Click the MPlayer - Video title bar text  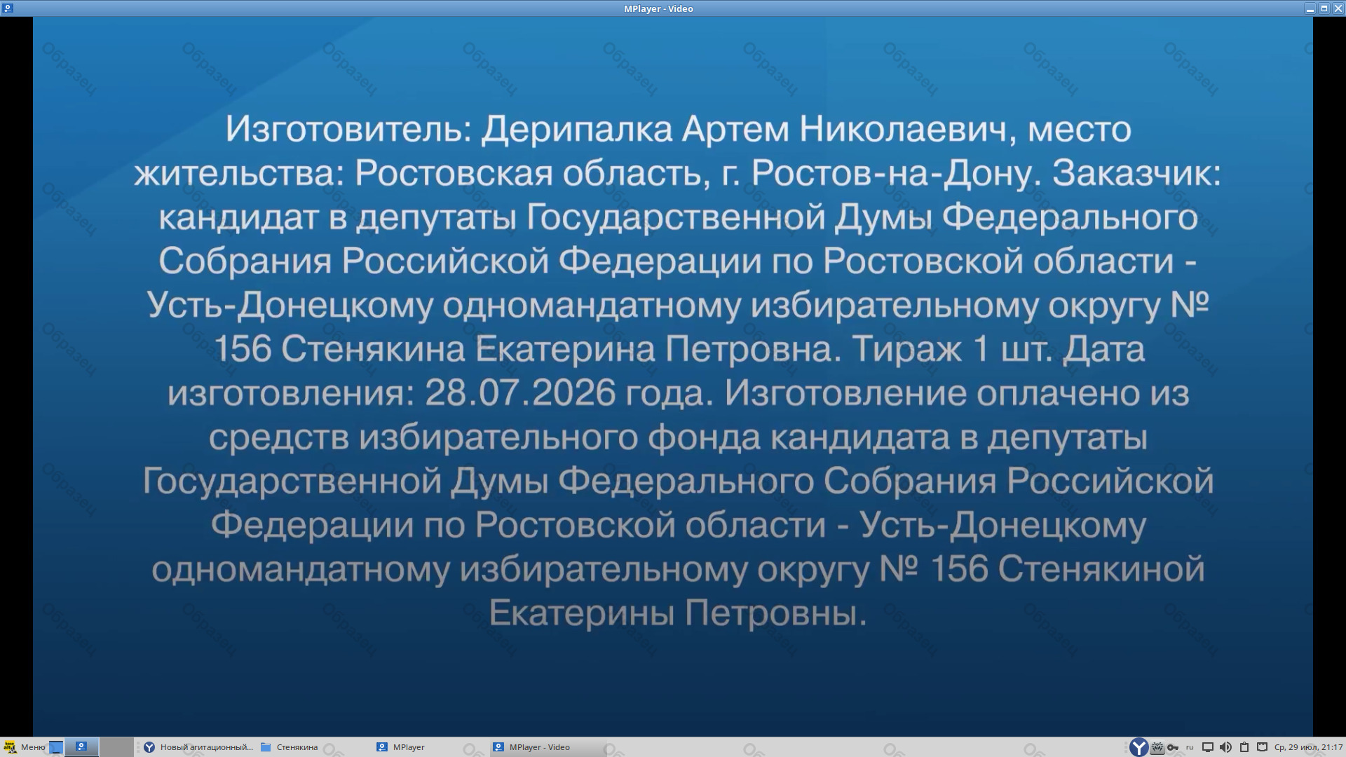658,8
